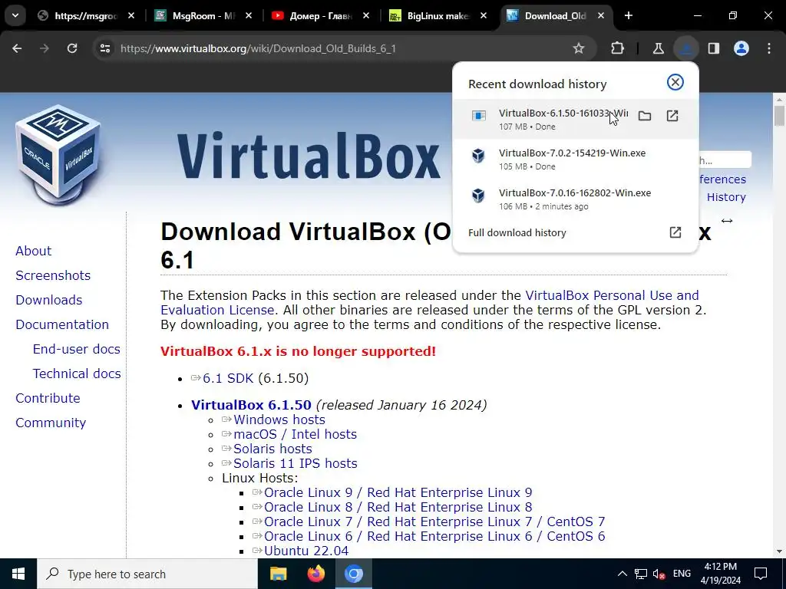
Task: Open Full download history
Action: coord(517,232)
